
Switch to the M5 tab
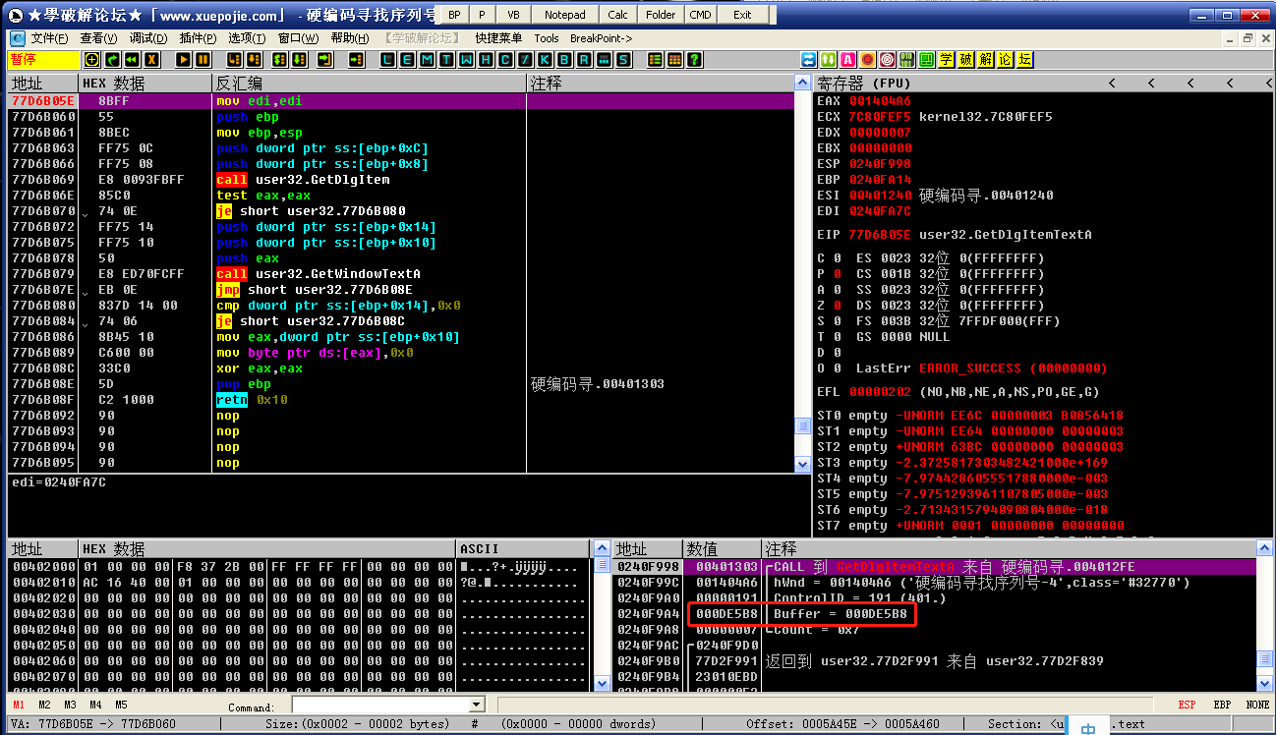coord(121,705)
